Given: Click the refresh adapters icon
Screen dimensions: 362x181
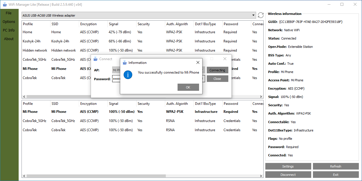Looking at the screenshot, I should tap(260, 15).
